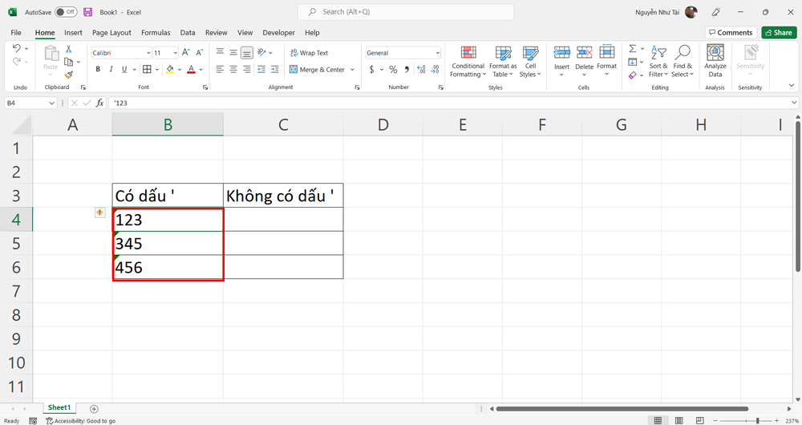The height and width of the screenshot is (425, 802).
Task: Increase font size icon
Action: tap(186, 52)
